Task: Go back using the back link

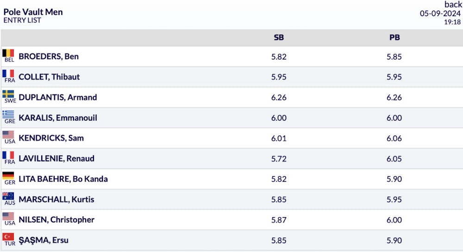Action: 453,5
